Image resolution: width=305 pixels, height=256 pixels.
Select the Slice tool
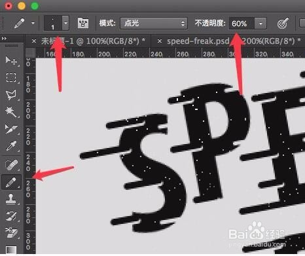pyautogui.click(x=11, y=129)
